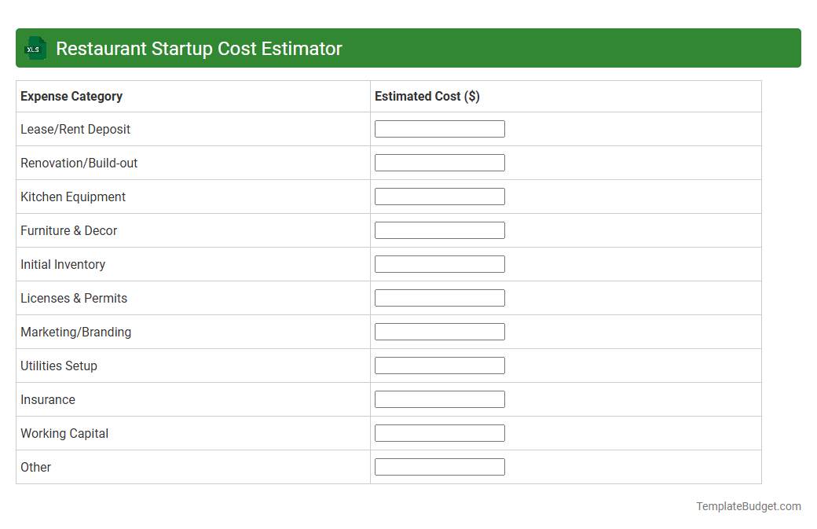This screenshot has height=529, width=817.
Task: Select the Working Capital row label
Action: pos(64,433)
